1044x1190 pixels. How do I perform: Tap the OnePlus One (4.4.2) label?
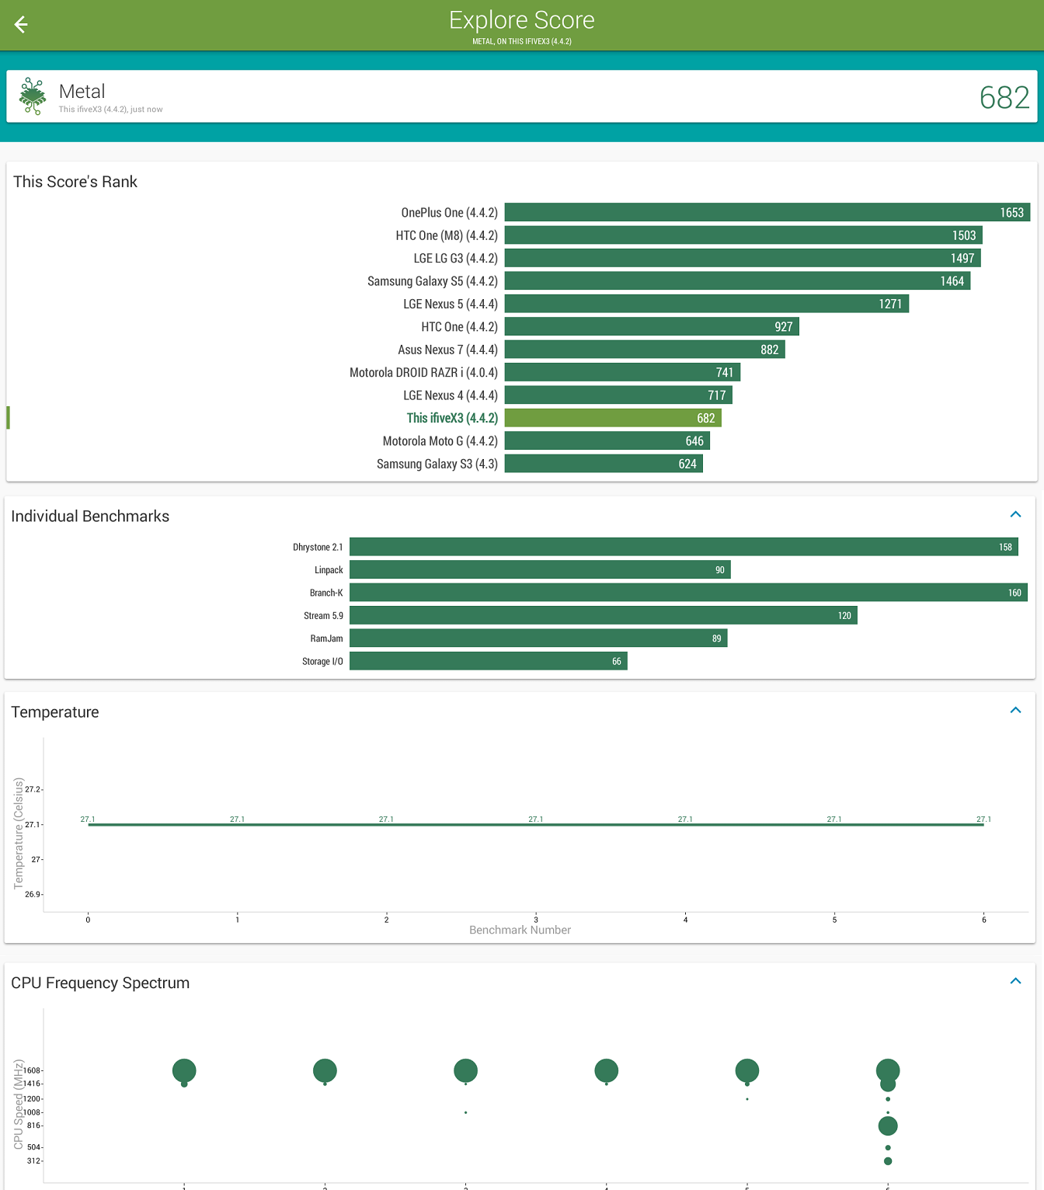coord(449,213)
